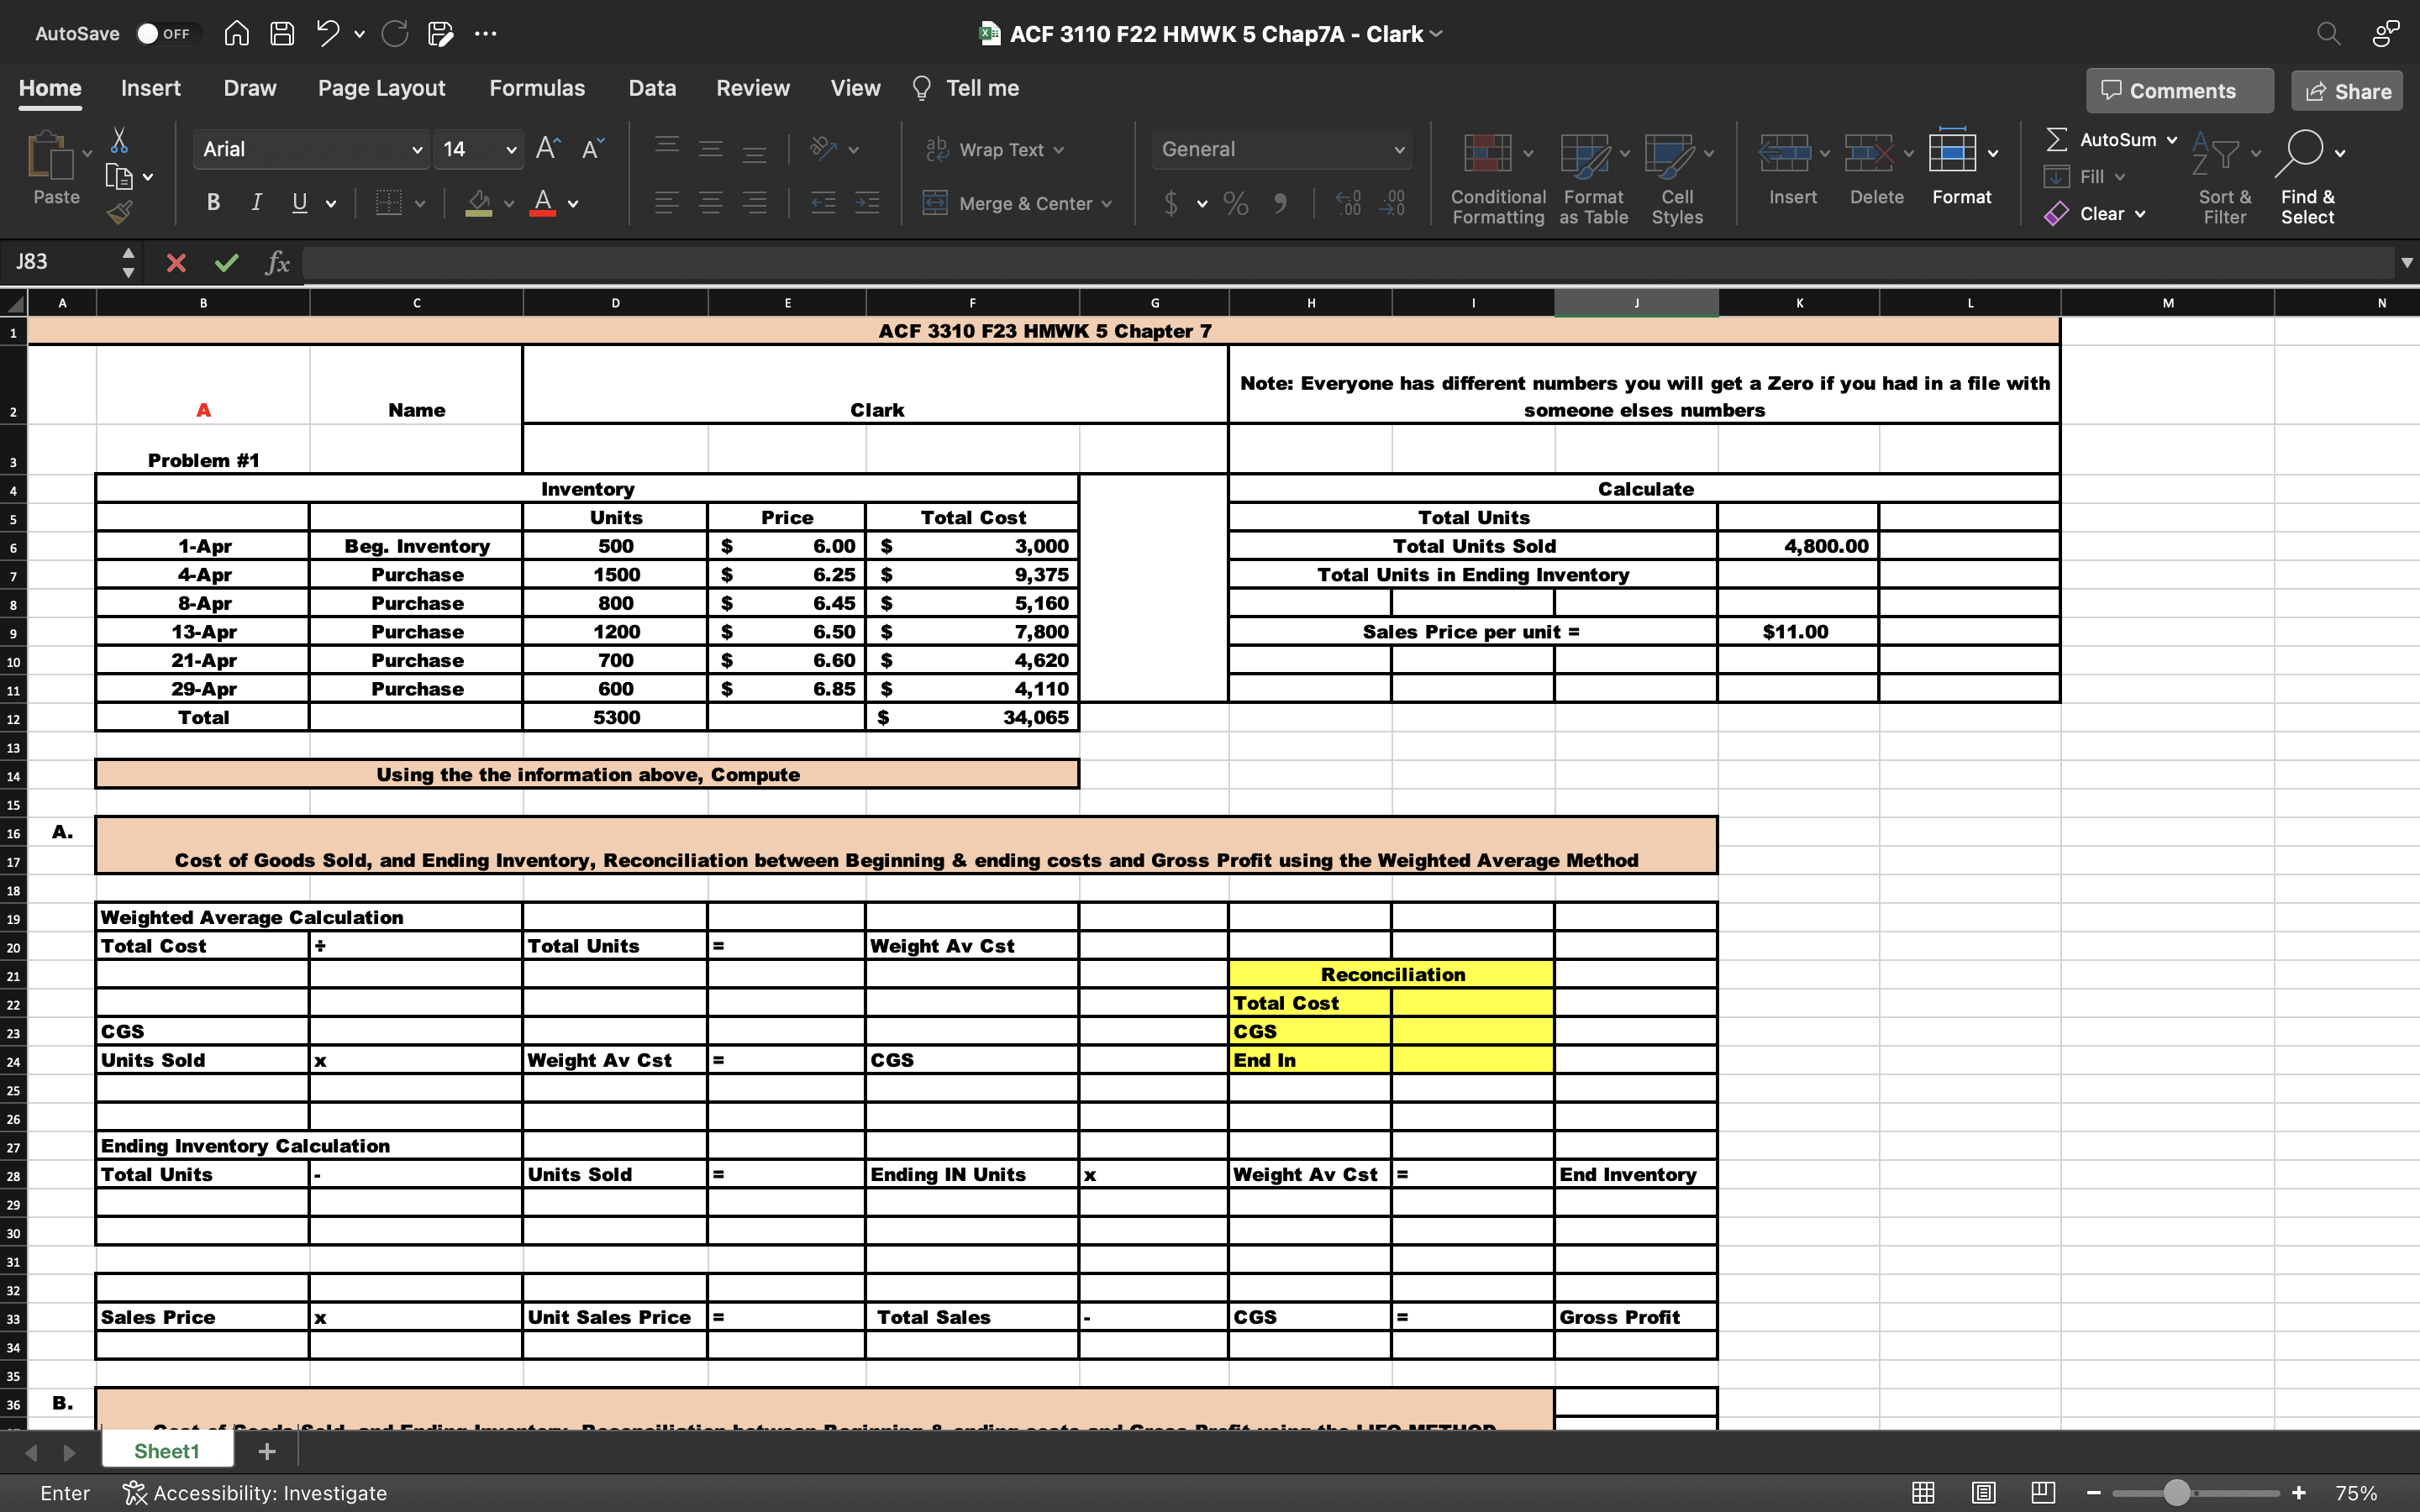The image size is (2420, 1512).
Task: Click the Percent Style icon
Action: [x=1236, y=204]
